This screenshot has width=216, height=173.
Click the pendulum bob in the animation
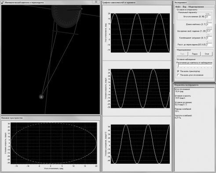tap(41, 97)
